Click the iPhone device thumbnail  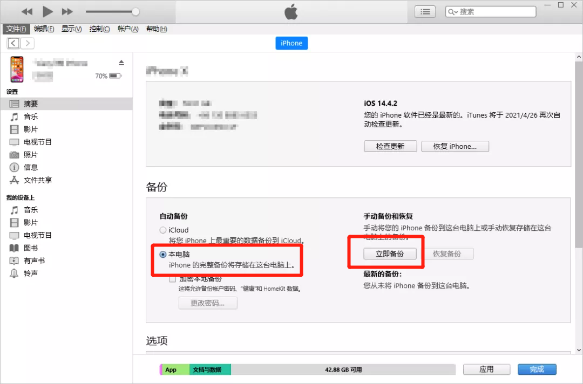pos(17,69)
